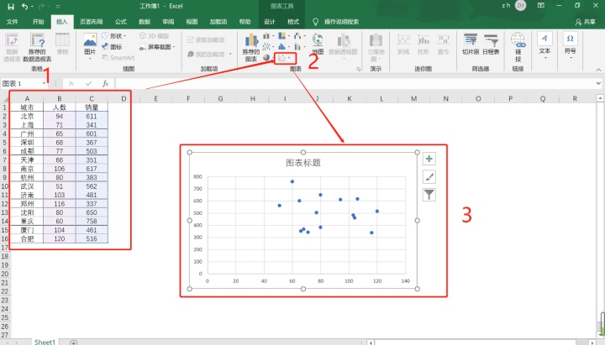Open the waterfall chart dropdown
The width and height of the screenshot is (605, 345).
coord(299,36)
